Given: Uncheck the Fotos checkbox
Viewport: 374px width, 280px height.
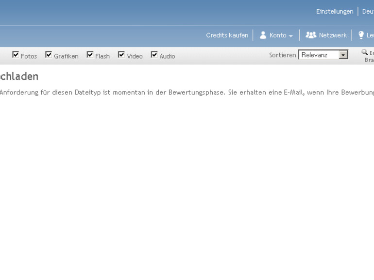Looking at the screenshot, I should click(16, 55).
